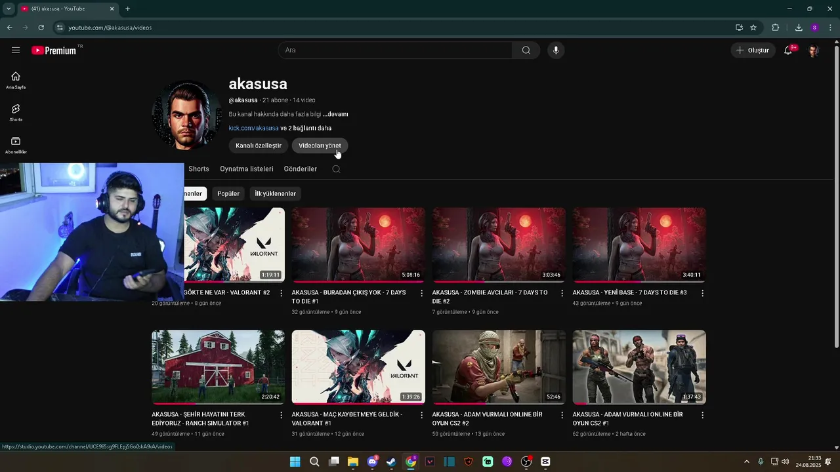Open ve 2 bağlantı daha links
The image size is (840, 472).
pos(306,128)
